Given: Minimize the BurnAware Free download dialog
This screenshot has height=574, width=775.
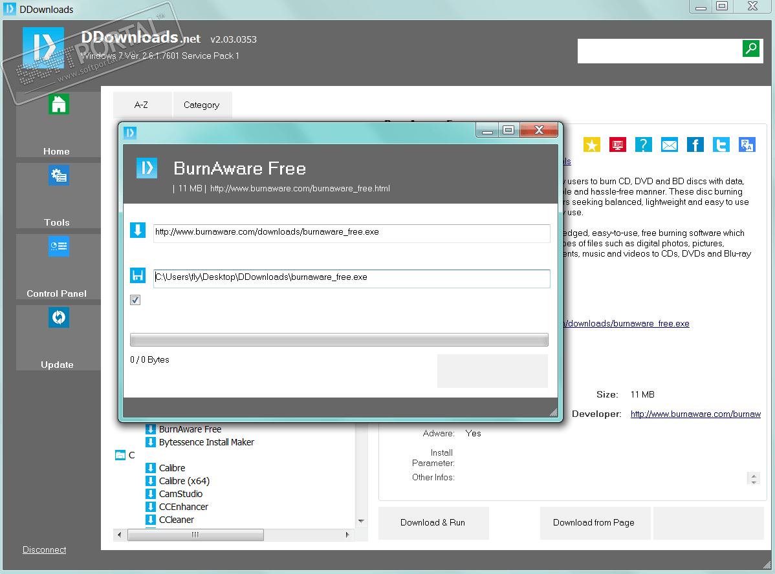Looking at the screenshot, I should 487,130.
